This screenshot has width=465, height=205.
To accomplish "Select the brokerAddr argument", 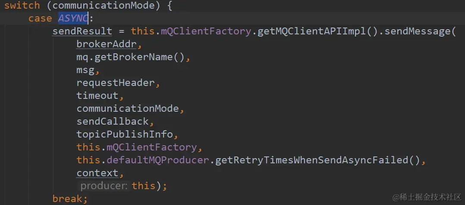I will pyautogui.click(x=106, y=44).
